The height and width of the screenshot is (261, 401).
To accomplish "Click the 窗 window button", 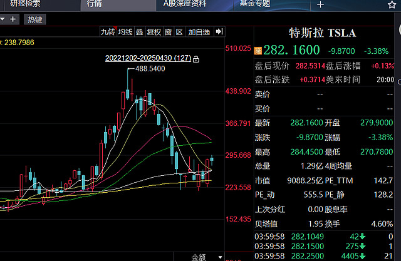I will 168,32.
